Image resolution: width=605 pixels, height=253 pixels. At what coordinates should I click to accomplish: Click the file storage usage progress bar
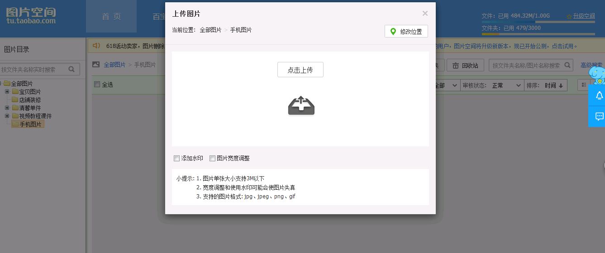tap(538, 22)
